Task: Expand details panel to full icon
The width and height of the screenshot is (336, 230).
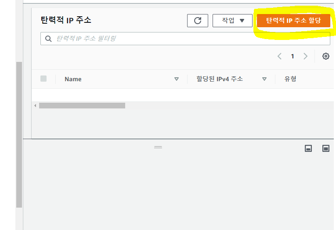Action: click(326, 148)
